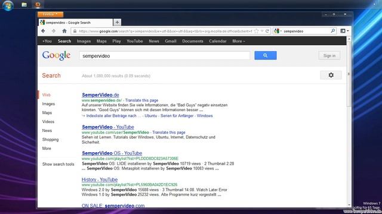The width and height of the screenshot is (382, 214).
Task: Show search tools in sidebar
Action: pyautogui.click(x=58, y=164)
